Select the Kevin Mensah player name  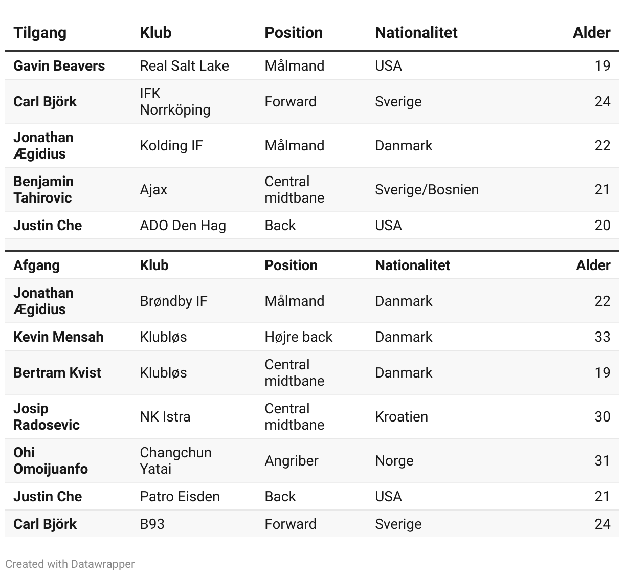click(58, 337)
